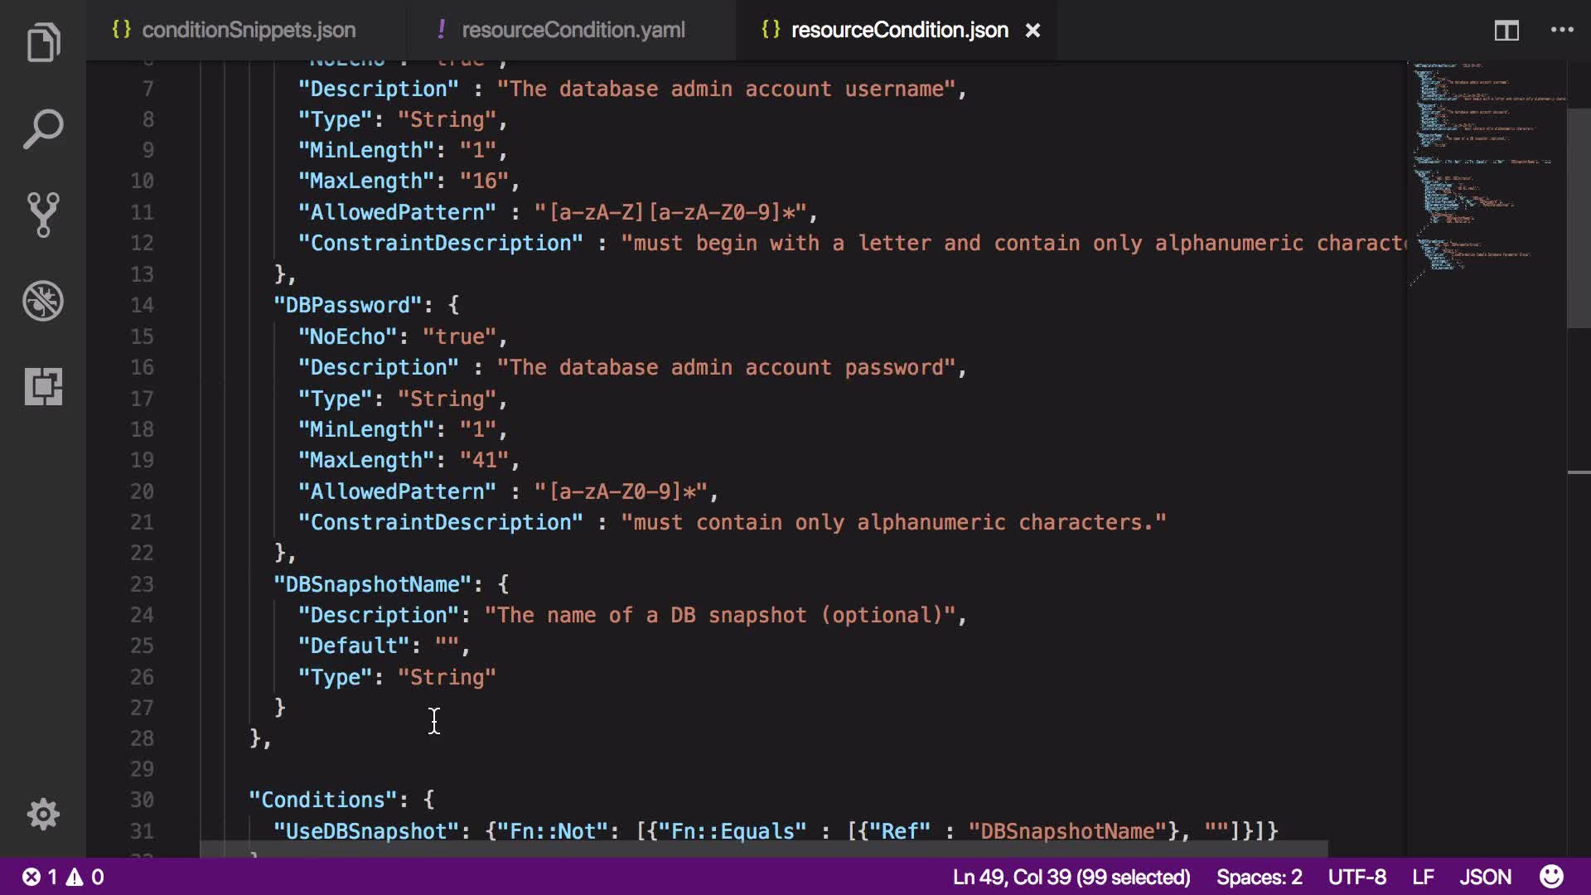The image size is (1591, 895).
Task: Switch to resourceCondition.yaml tab
Action: pos(573,30)
